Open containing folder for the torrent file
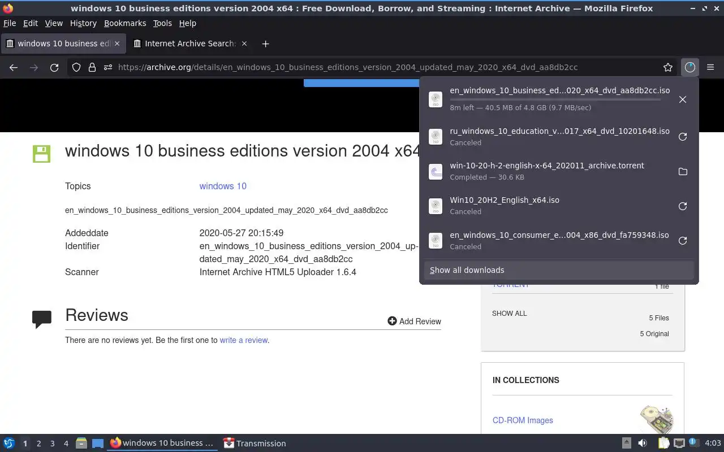The height and width of the screenshot is (452, 724). point(683,171)
